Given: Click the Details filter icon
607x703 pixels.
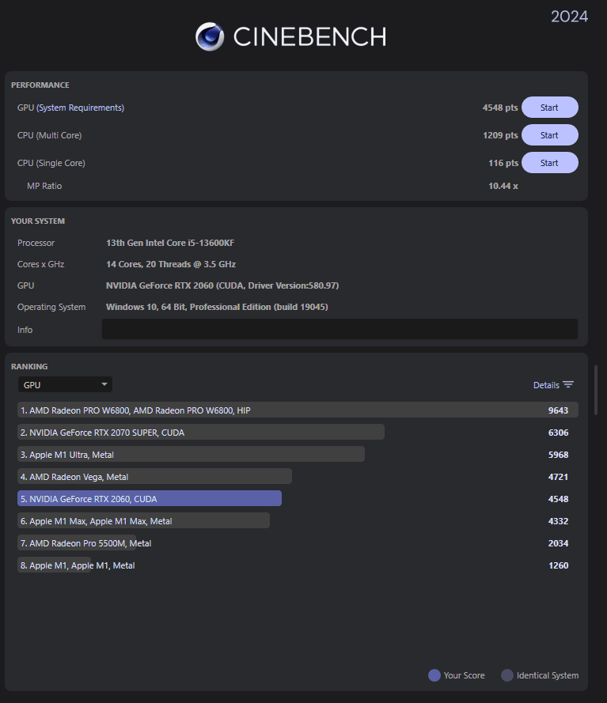Looking at the screenshot, I should (568, 384).
